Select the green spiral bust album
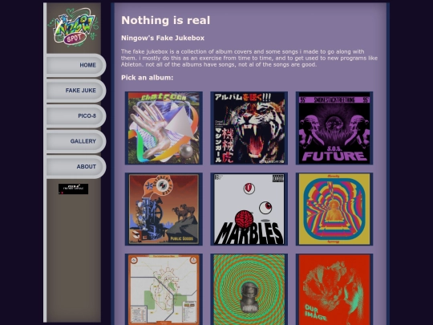Viewport: 433px width, 325px height. 249,290
